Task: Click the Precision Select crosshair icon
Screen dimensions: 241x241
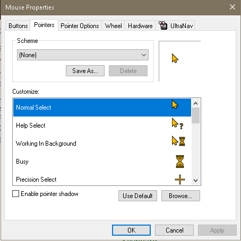Action: pyautogui.click(x=180, y=180)
